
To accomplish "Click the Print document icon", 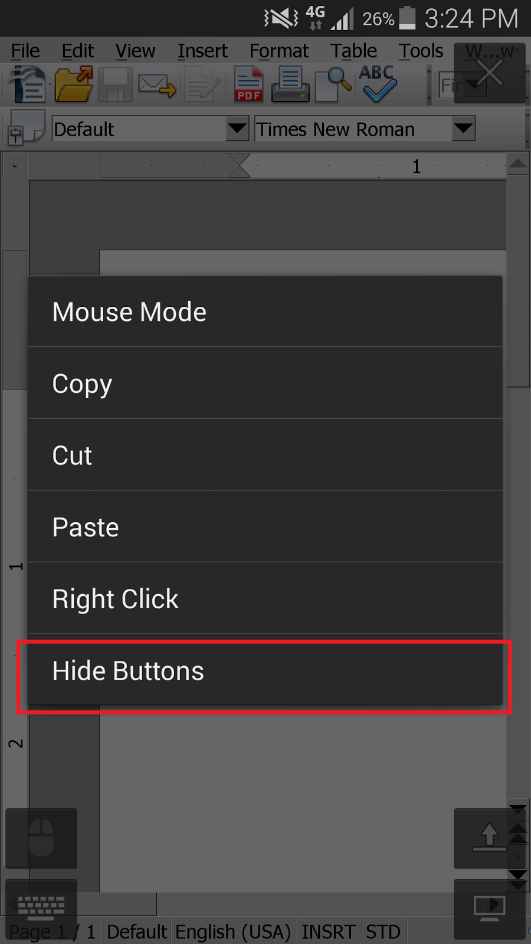I will [290, 84].
